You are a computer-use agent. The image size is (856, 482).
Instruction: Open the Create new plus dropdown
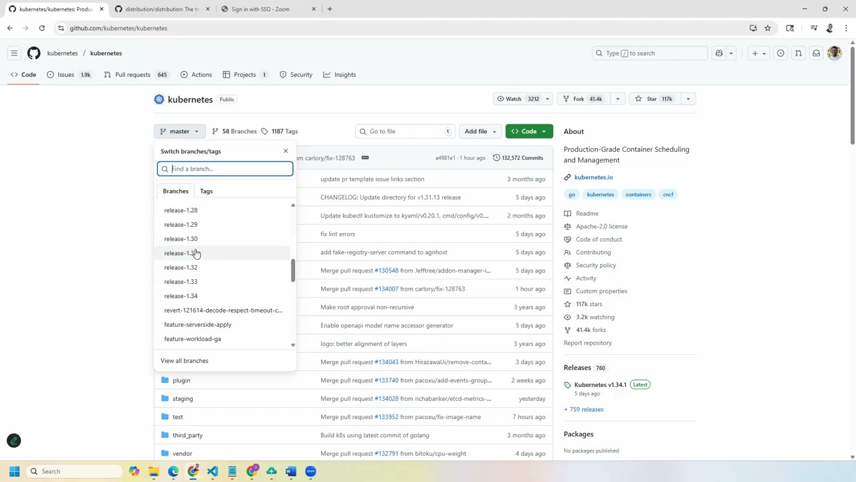click(758, 53)
